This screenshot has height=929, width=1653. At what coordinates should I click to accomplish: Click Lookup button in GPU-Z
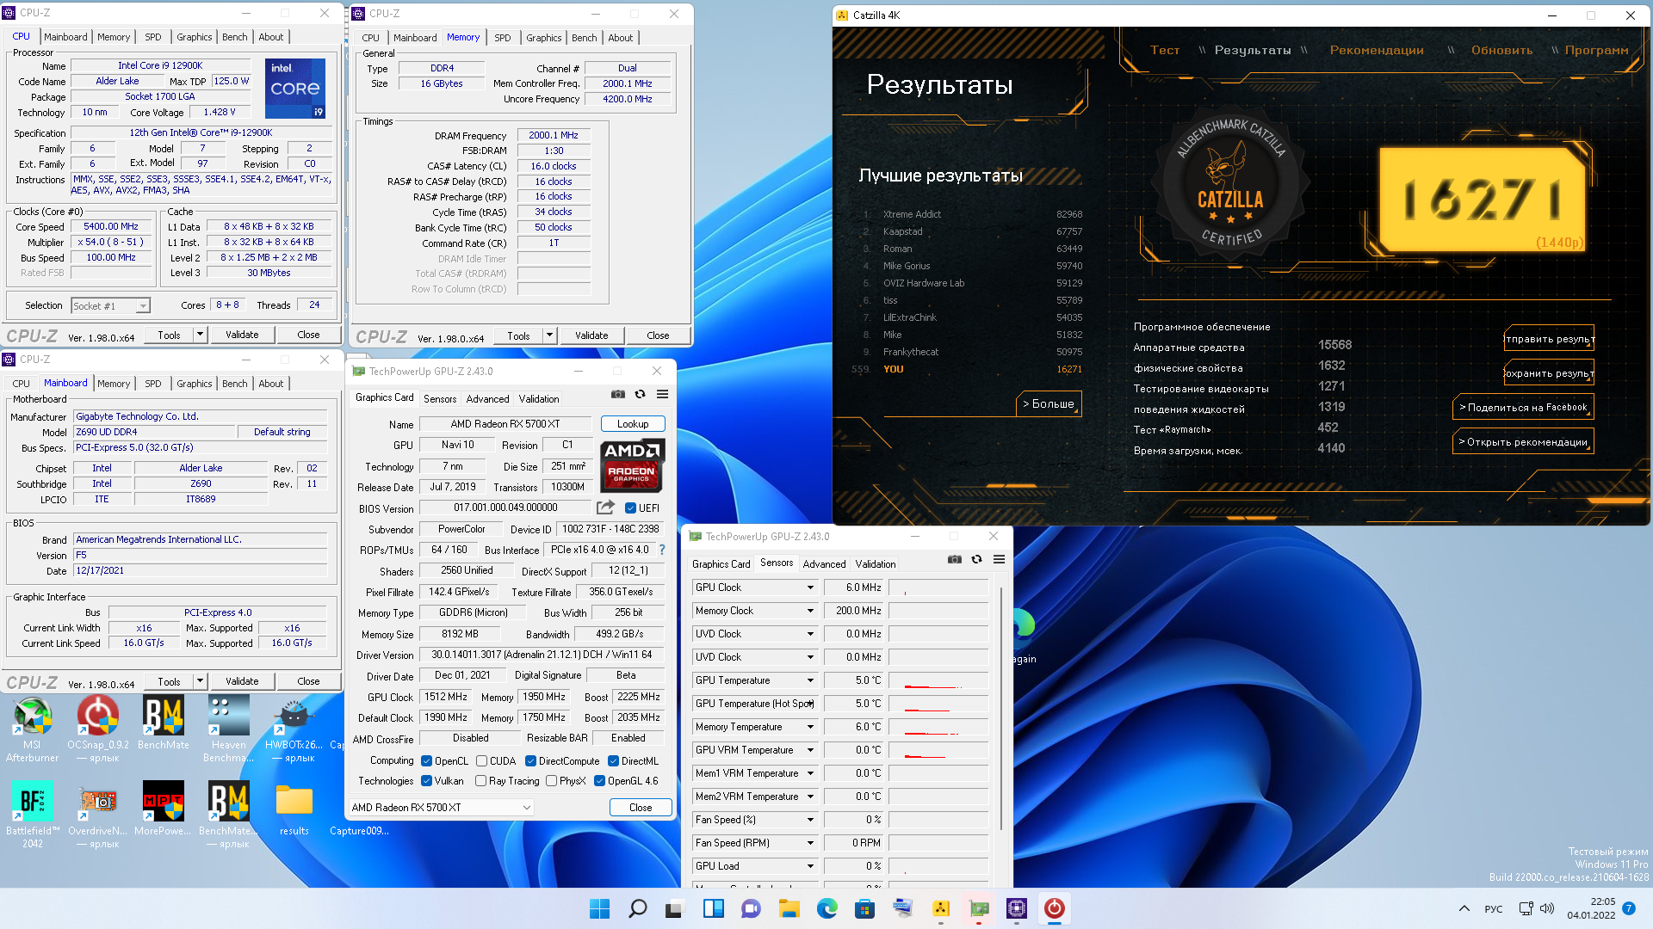point(633,424)
